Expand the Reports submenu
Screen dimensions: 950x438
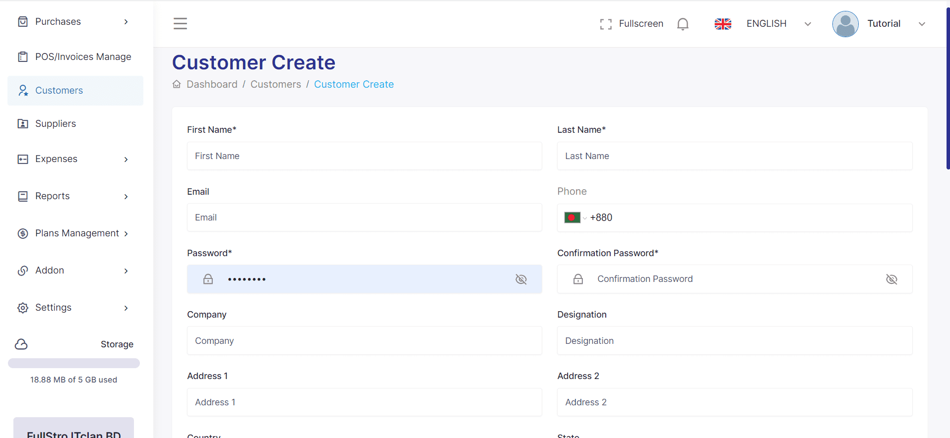point(126,197)
